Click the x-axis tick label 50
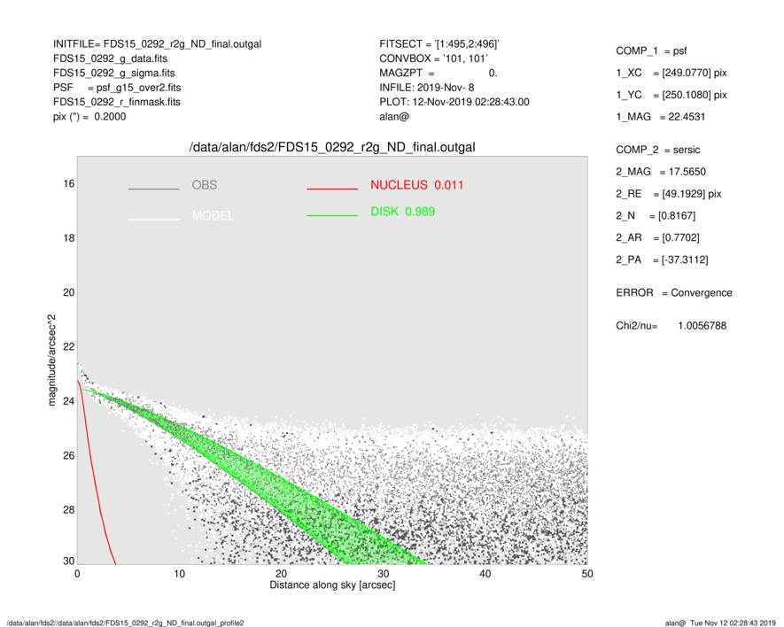 (587, 574)
